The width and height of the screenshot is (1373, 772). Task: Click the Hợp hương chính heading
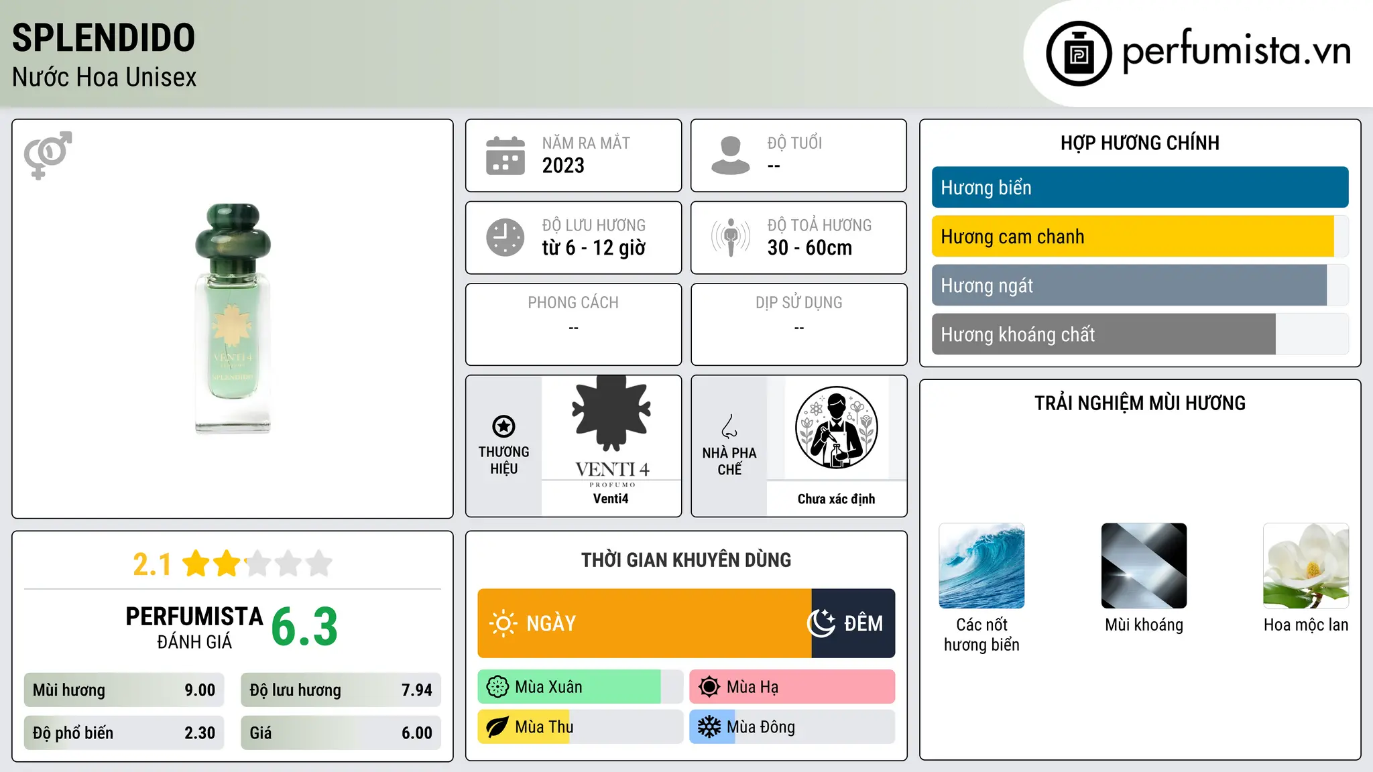[1140, 143]
